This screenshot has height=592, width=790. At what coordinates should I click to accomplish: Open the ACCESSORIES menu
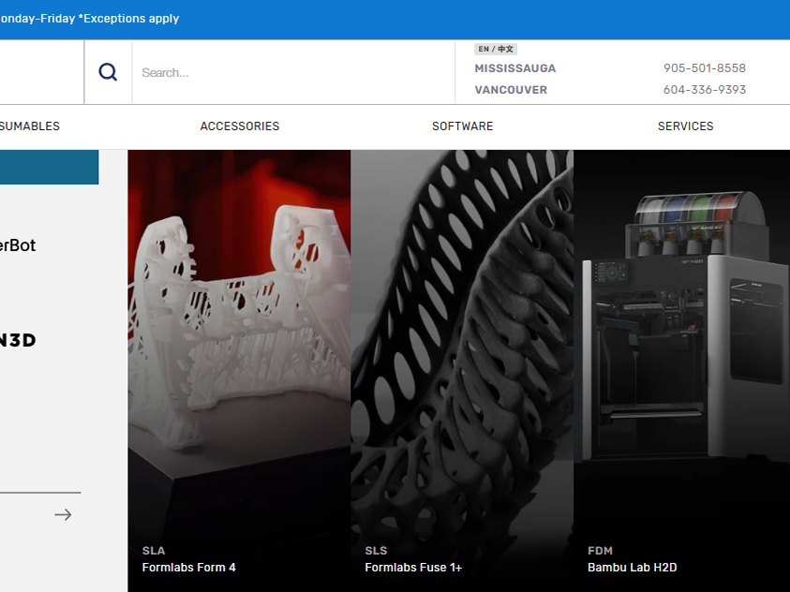(x=240, y=126)
